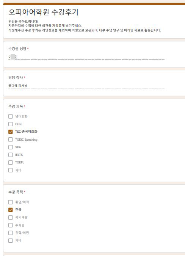Check the 취업/이직 purpose checkbox
The image size is (185, 256).
pyautogui.click(x=11, y=202)
